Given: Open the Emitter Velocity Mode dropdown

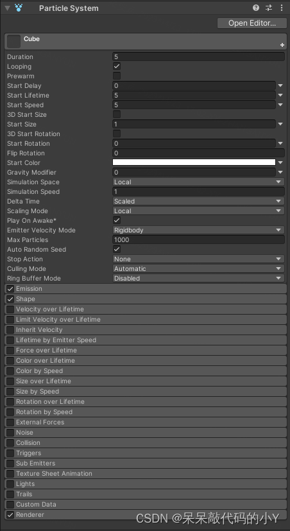Looking at the screenshot, I should (198, 230).
